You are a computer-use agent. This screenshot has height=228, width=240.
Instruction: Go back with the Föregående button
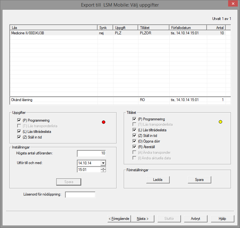point(119,219)
